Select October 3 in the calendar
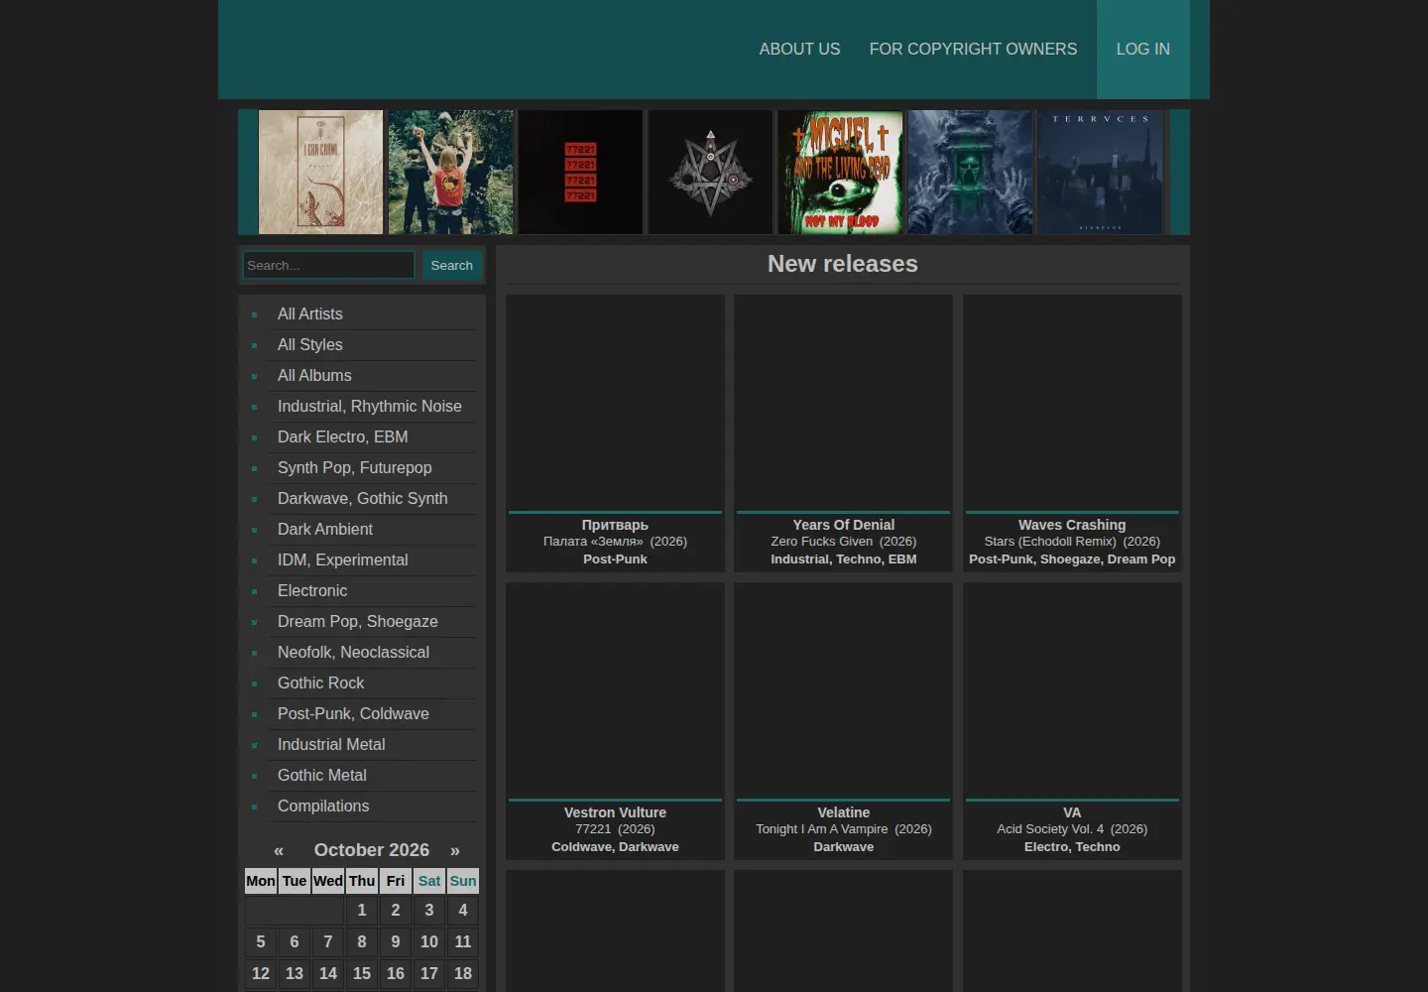 pos(429,910)
